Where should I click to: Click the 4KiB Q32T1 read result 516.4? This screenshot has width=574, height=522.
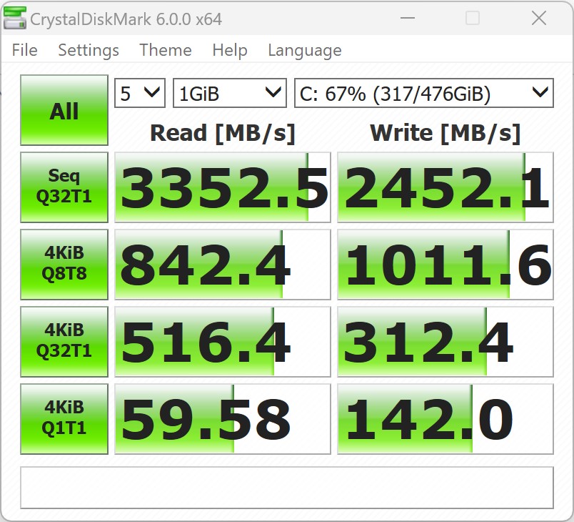click(x=223, y=342)
